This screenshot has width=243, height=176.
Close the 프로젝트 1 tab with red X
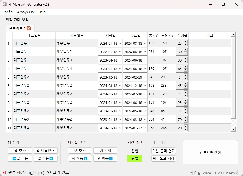[x=29, y=28]
